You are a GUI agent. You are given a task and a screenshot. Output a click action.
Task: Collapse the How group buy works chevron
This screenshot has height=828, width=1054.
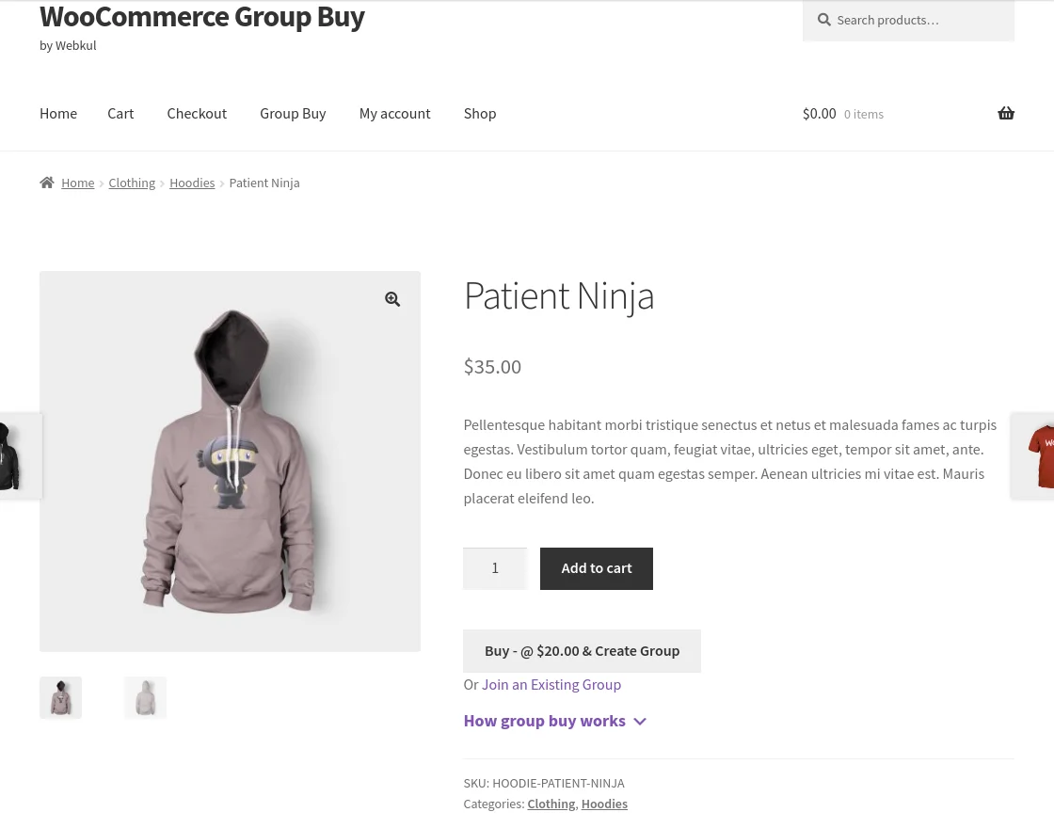[x=640, y=722]
